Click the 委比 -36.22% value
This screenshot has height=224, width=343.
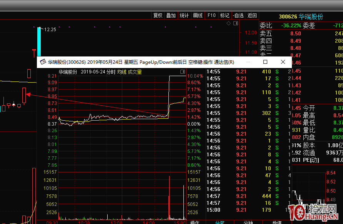291,26
